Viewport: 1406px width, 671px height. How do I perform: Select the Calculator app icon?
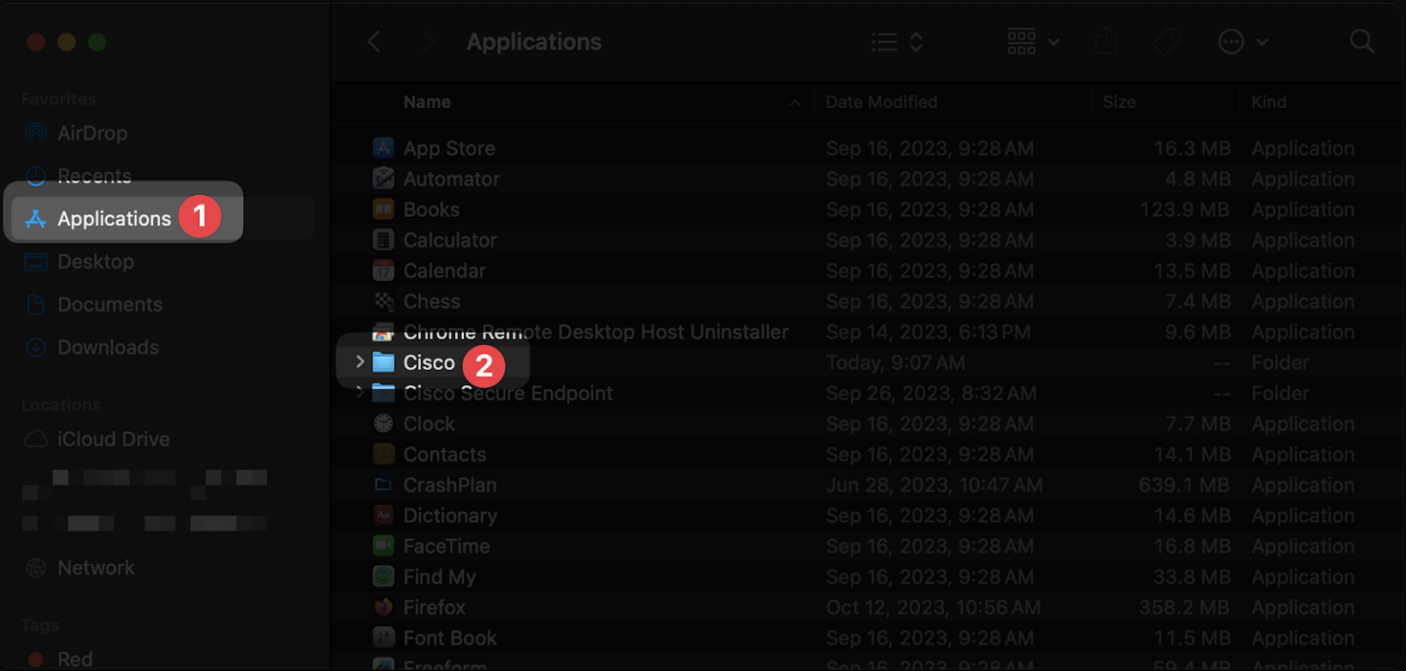coord(384,240)
